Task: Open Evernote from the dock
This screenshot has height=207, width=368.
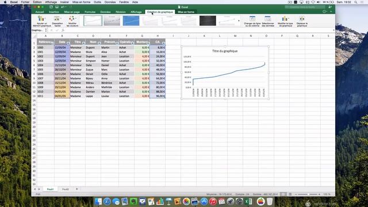Action: 133,201
